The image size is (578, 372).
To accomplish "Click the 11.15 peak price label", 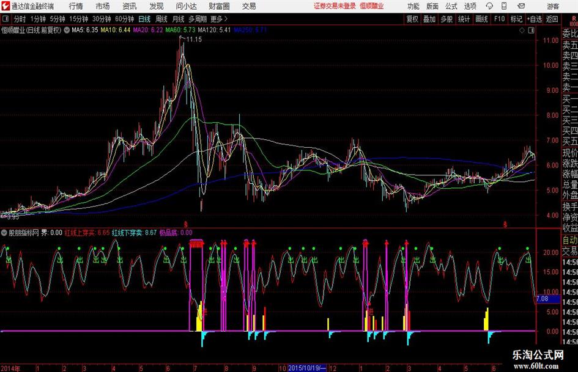I will pyautogui.click(x=194, y=40).
